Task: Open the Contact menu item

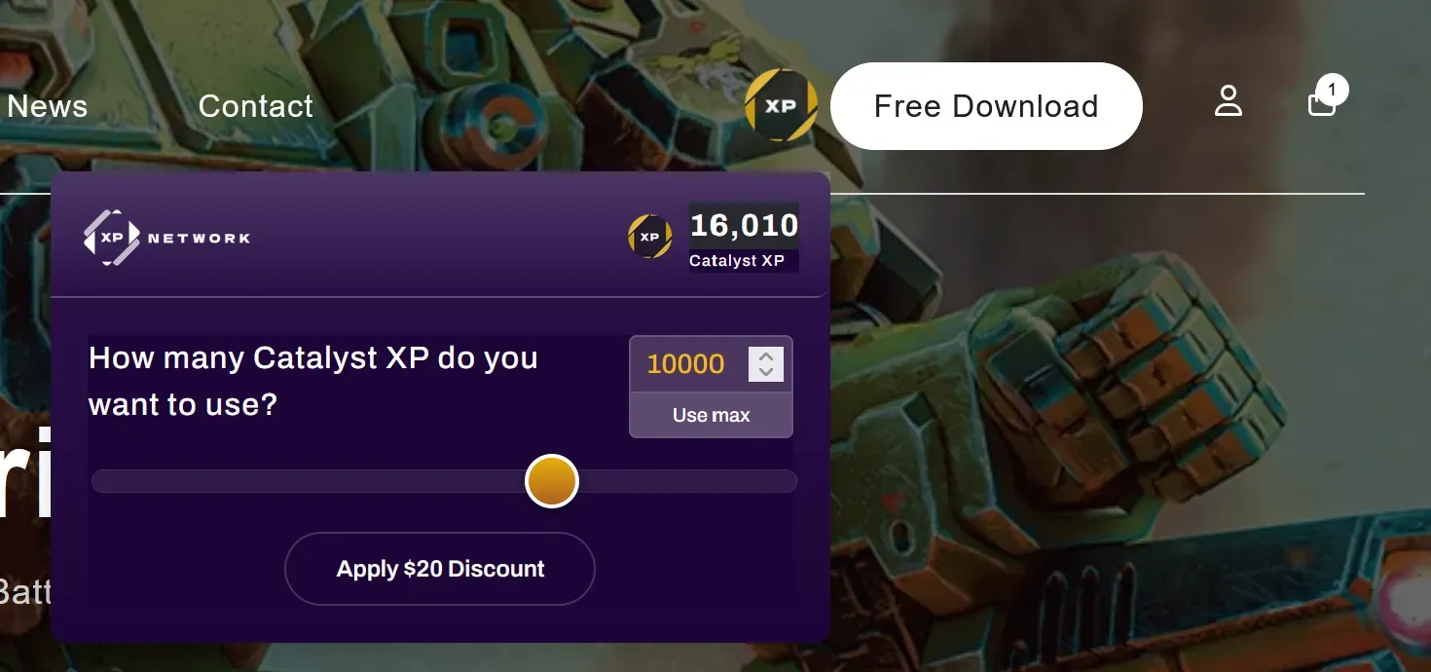Action: coord(256,106)
